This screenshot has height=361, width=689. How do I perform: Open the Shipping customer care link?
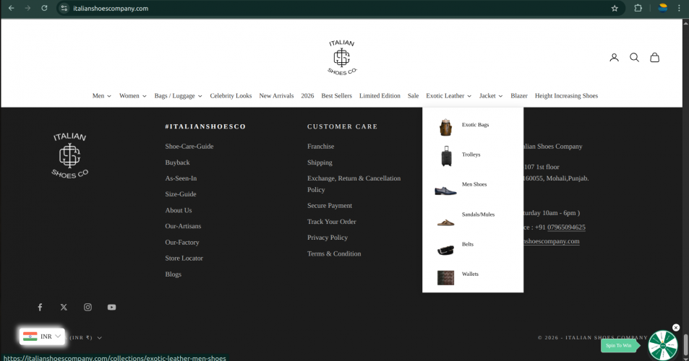coord(320,162)
